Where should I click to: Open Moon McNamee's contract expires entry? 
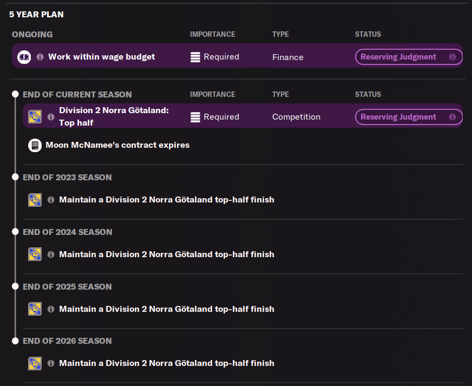tap(117, 145)
